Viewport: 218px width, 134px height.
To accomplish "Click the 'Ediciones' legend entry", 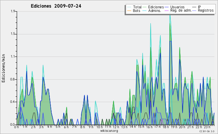I will 156,7.
